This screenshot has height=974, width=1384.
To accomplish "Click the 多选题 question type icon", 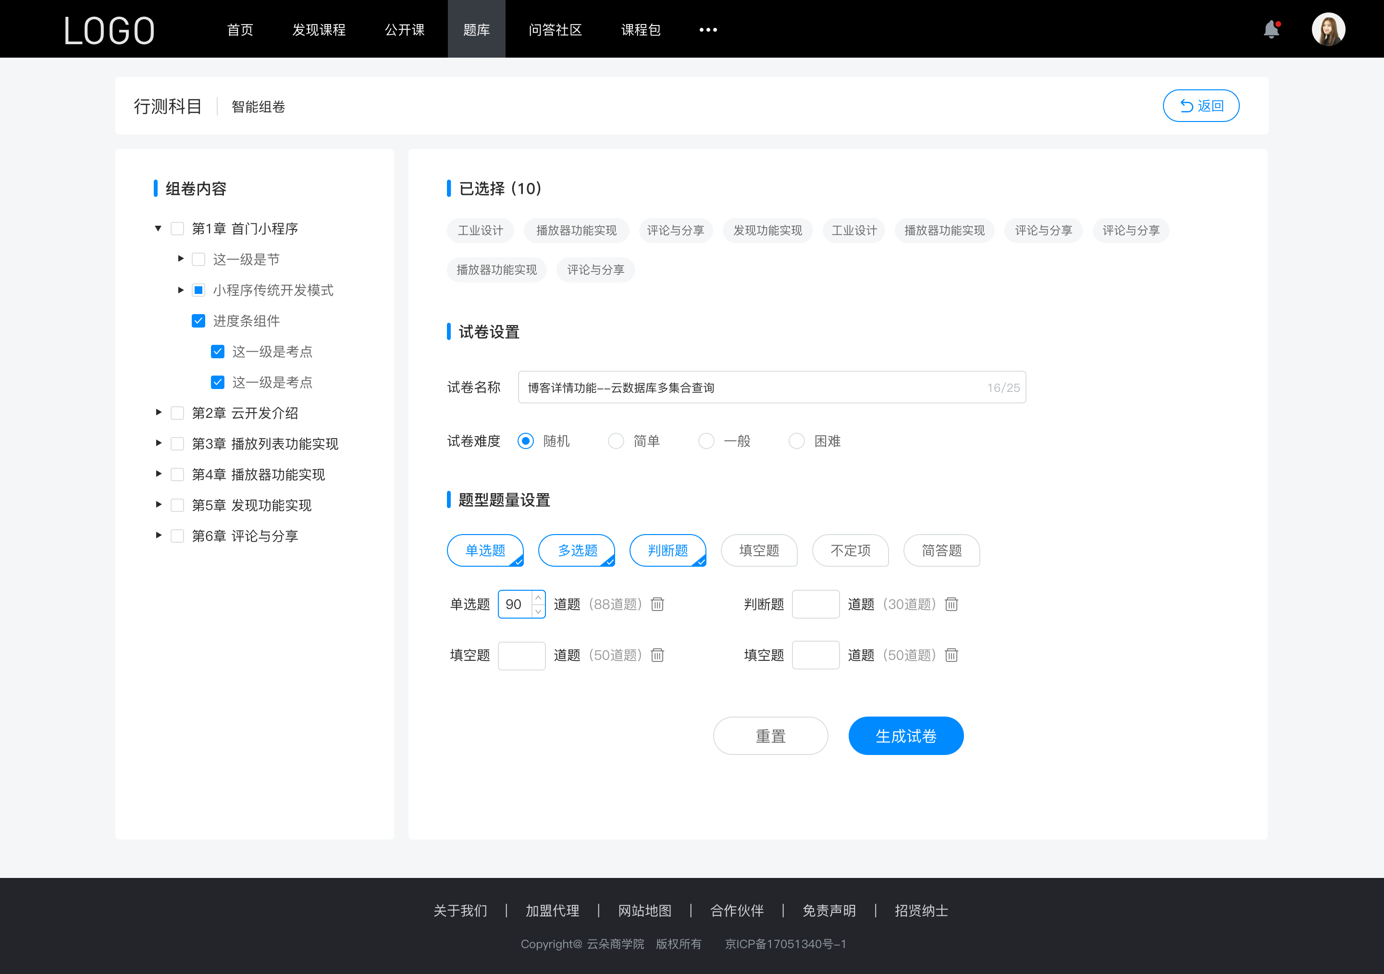I will coord(576,549).
